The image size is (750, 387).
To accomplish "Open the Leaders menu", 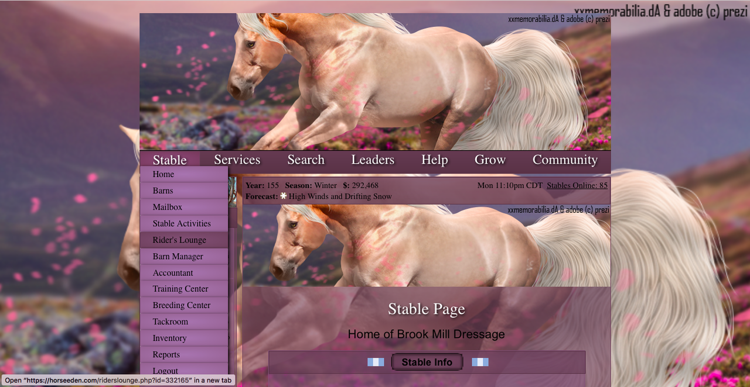I will coord(373,160).
